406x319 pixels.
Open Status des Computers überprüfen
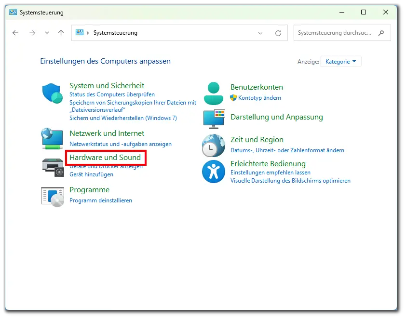point(112,94)
